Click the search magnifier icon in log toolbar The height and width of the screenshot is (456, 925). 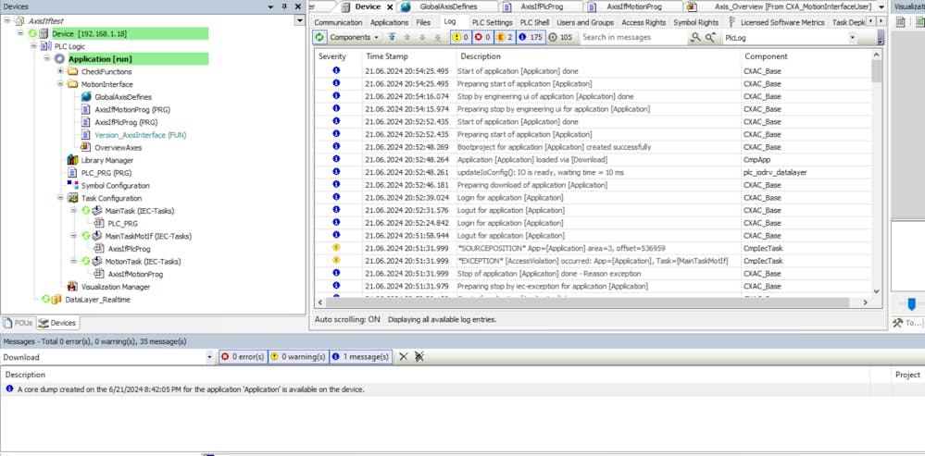(695, 38)
